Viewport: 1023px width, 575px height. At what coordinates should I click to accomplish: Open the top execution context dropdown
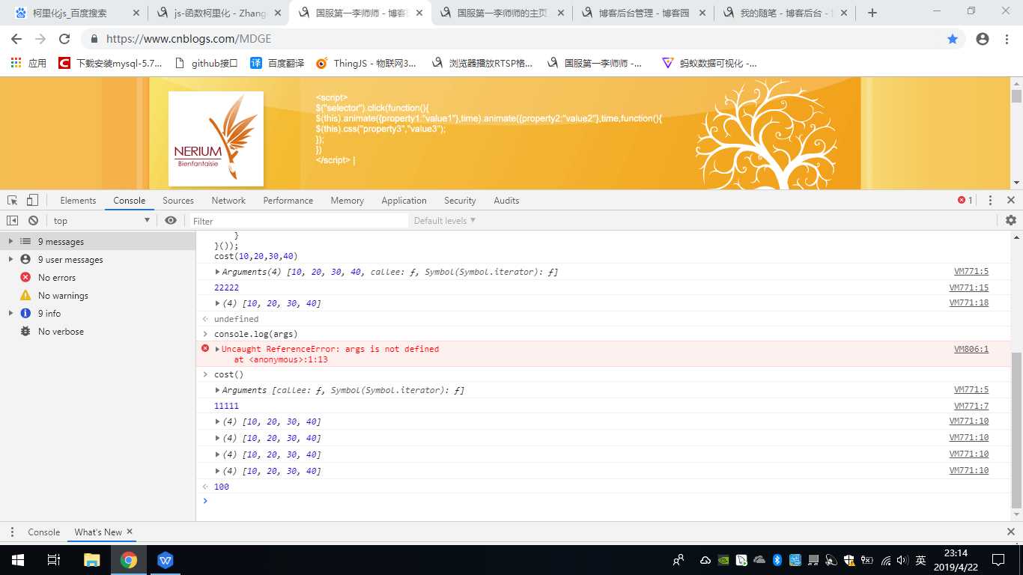[101, 220]
